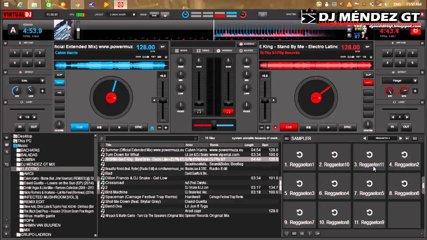Toggle SLIP mode on deck B
427x240 pixels.
(x=368, y=75)
